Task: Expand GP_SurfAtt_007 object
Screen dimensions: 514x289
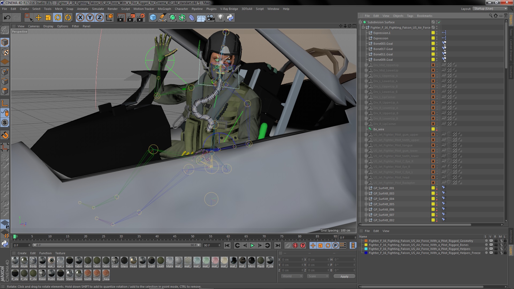Action: [366, 215]
